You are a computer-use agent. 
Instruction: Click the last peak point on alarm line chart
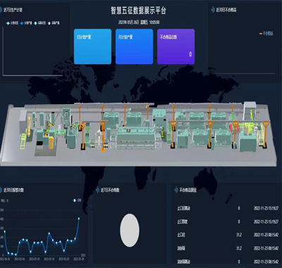[79, 219]
